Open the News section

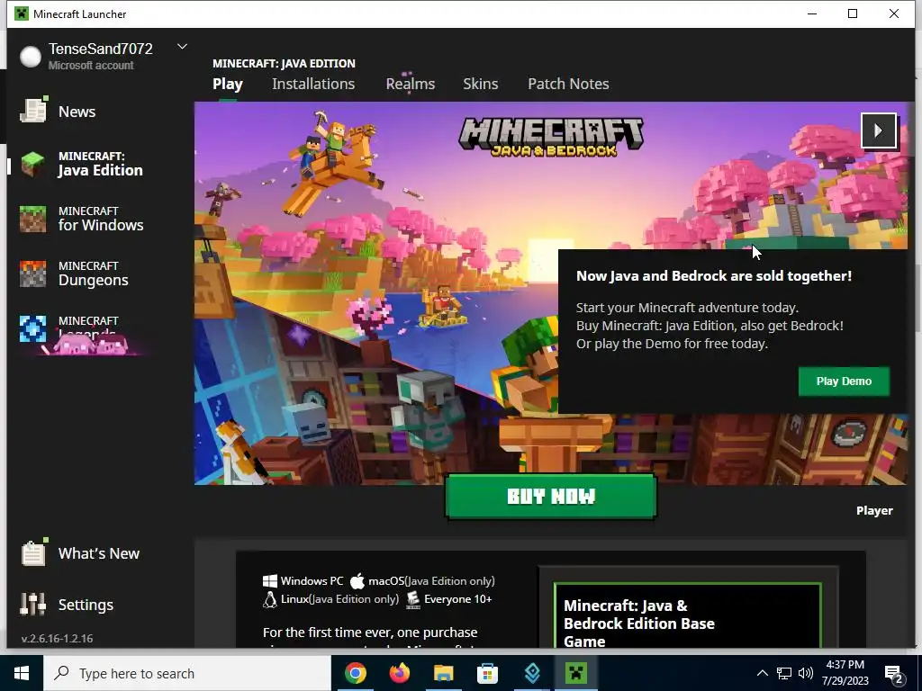pos(59,111)
